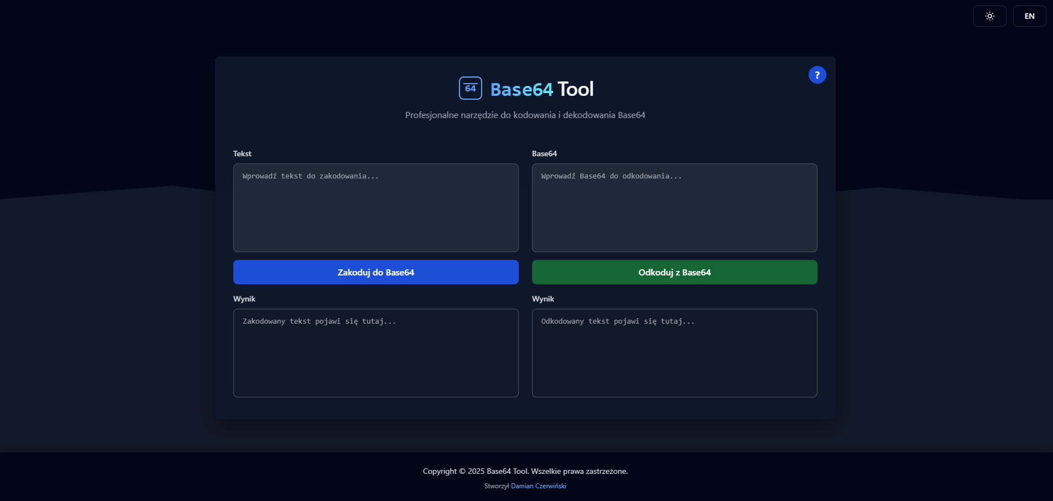Image resolution: width=1053 pixels, height=501 pixels.
Task: Click the decoded text result box
Action: [674, 353]
